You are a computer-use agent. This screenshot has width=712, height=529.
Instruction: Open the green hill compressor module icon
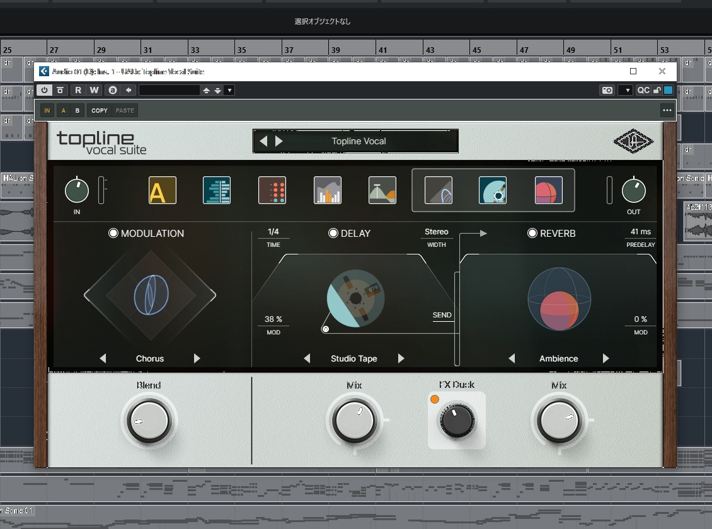pos(382,190)
